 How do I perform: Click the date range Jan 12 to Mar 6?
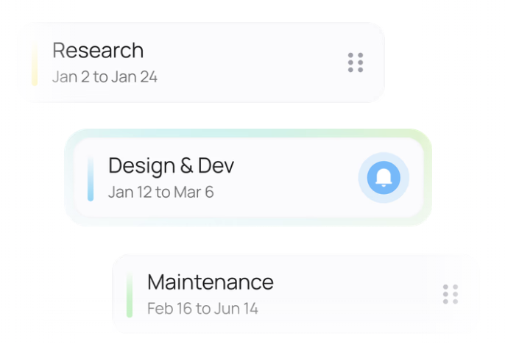coord(160,193)
